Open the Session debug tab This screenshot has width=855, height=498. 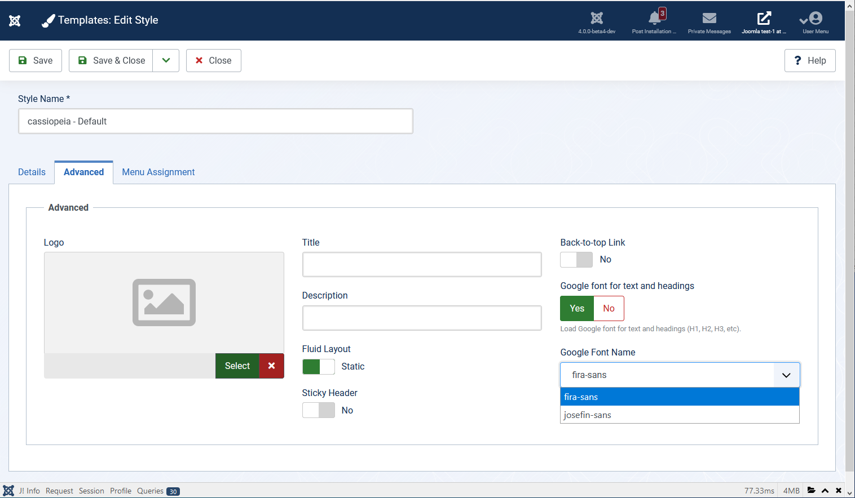(x=91, y=491)
